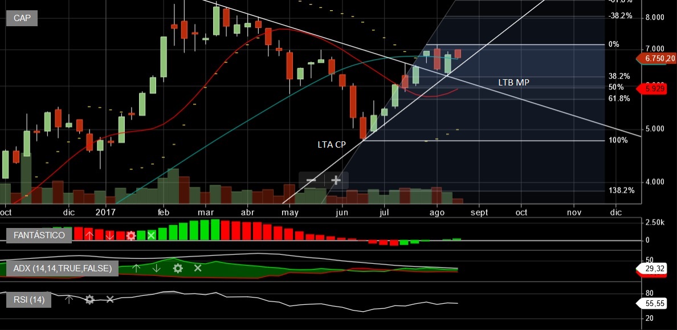Remove the ADX indicator pane
The height and width of the screenshot is (330, 677).
(x=198, y=268)
